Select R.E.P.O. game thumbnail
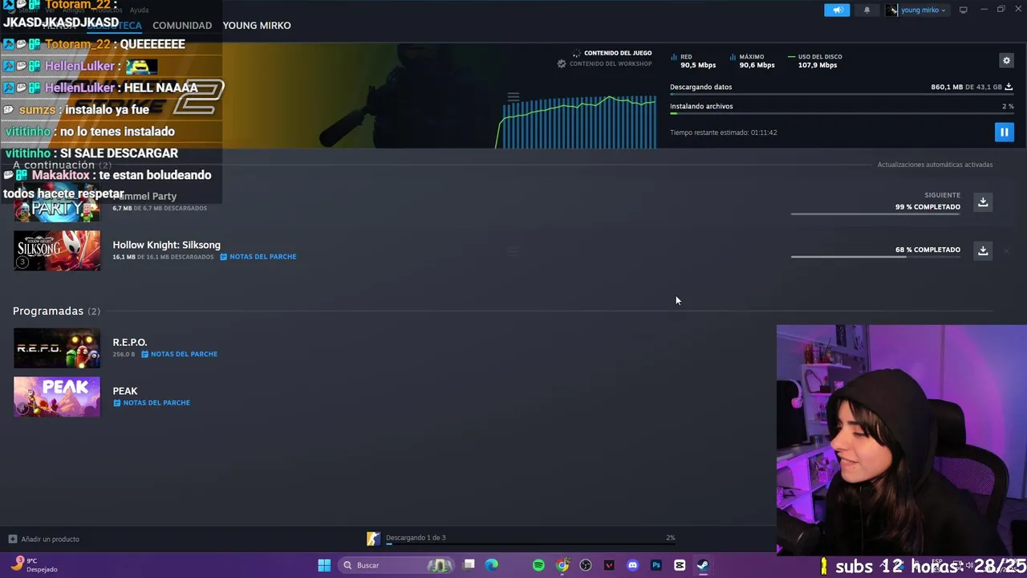The height and width of the screenshot is (578, 1027). click(x=57, y=348)
